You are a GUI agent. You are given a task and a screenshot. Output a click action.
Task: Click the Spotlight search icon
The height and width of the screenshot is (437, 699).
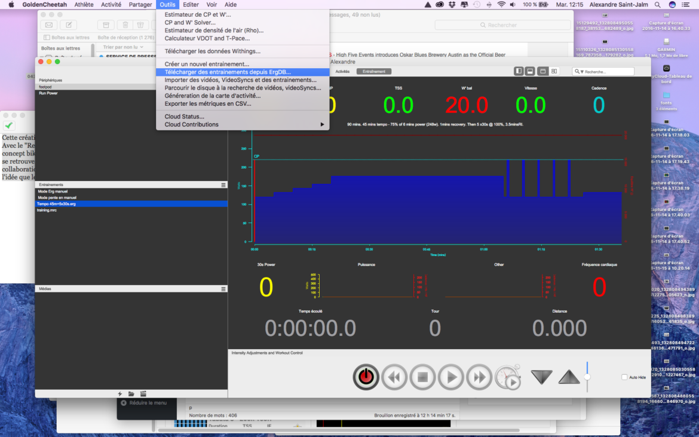pos(658,4)
